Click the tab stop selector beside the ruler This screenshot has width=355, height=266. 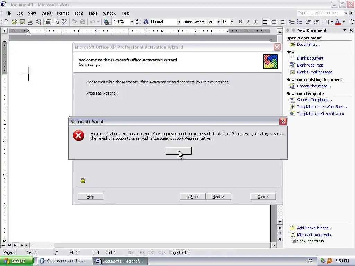tap(5, 31)
